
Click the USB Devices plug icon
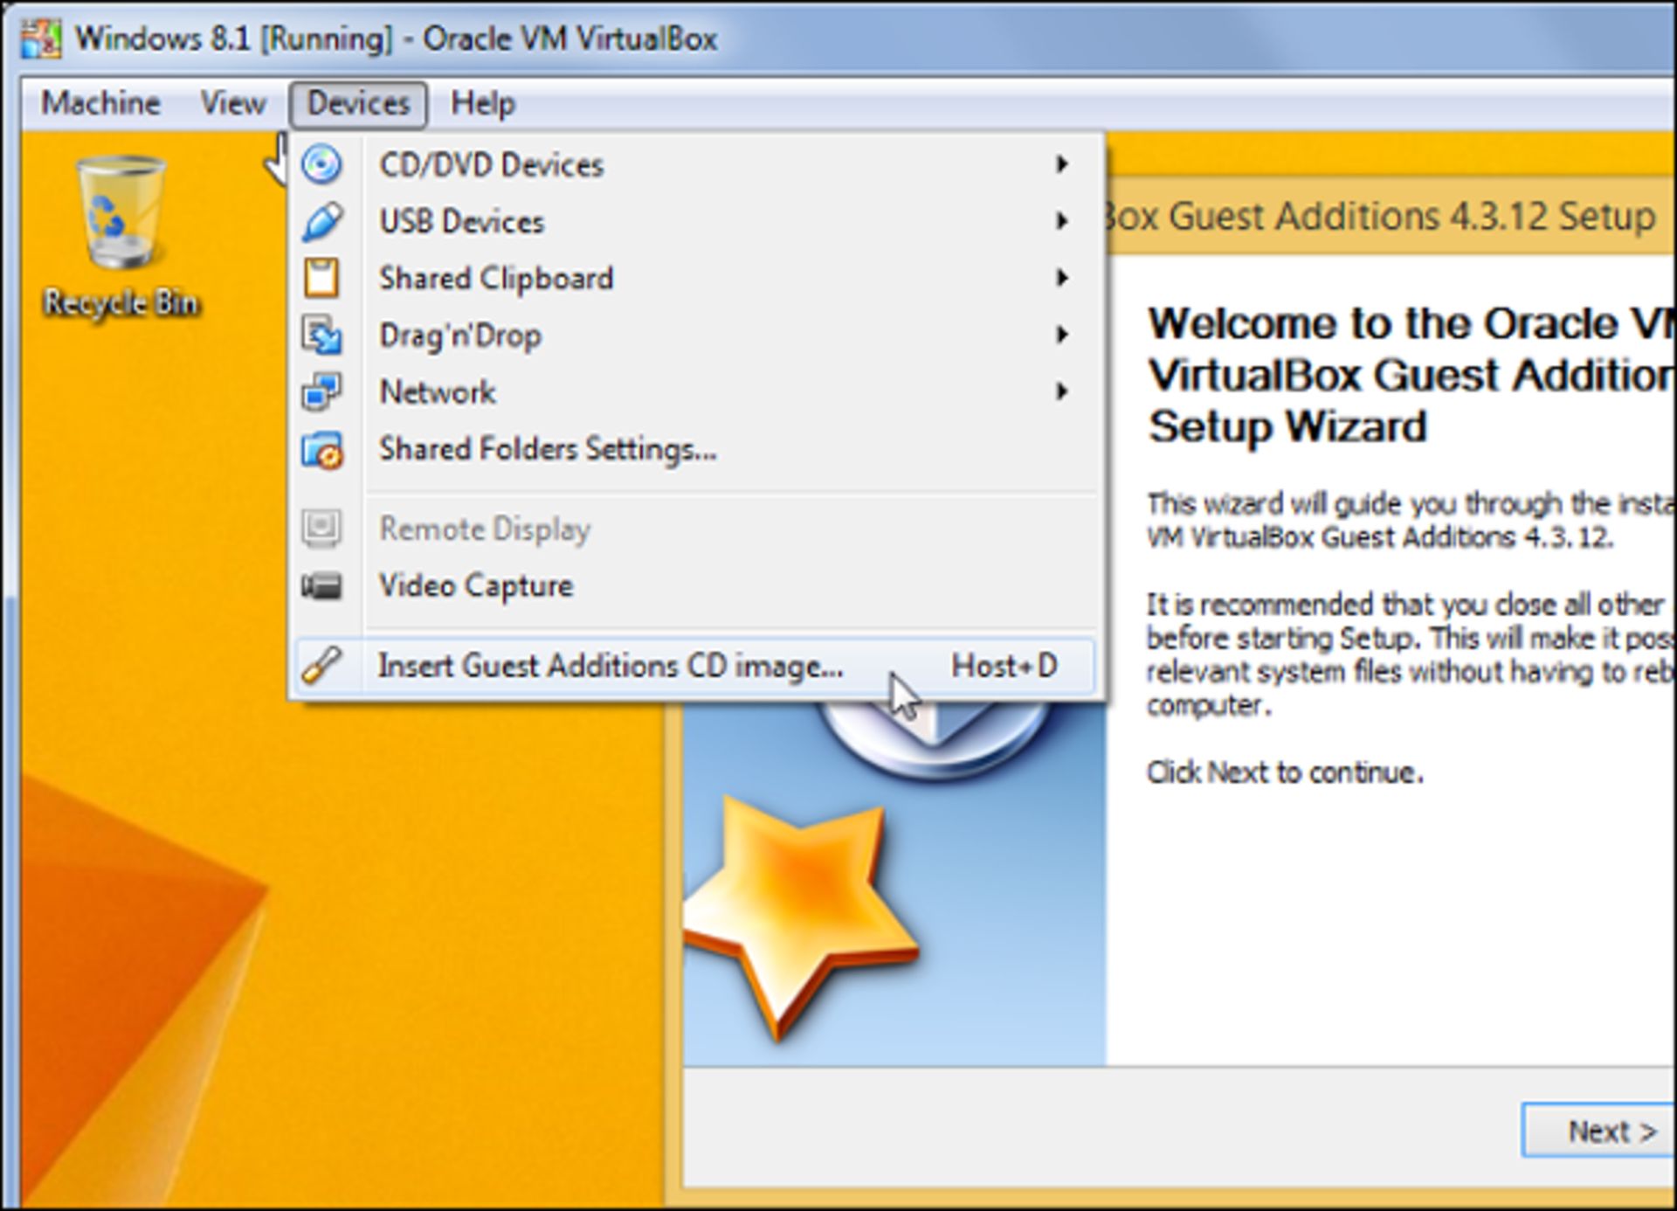[321, 221]
